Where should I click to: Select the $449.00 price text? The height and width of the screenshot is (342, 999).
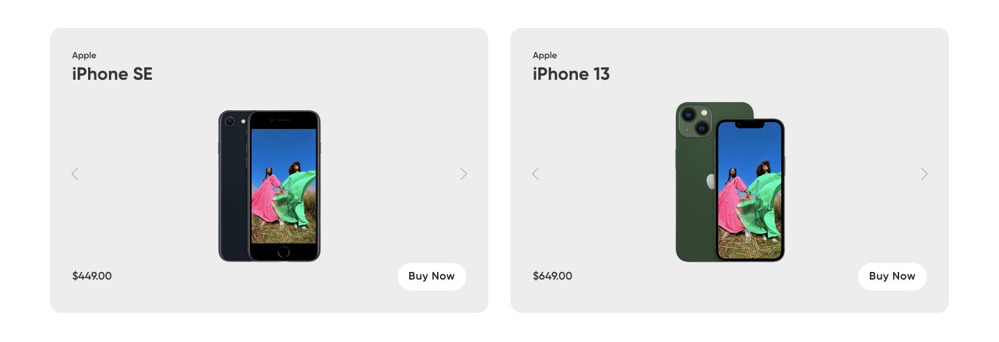92,276
